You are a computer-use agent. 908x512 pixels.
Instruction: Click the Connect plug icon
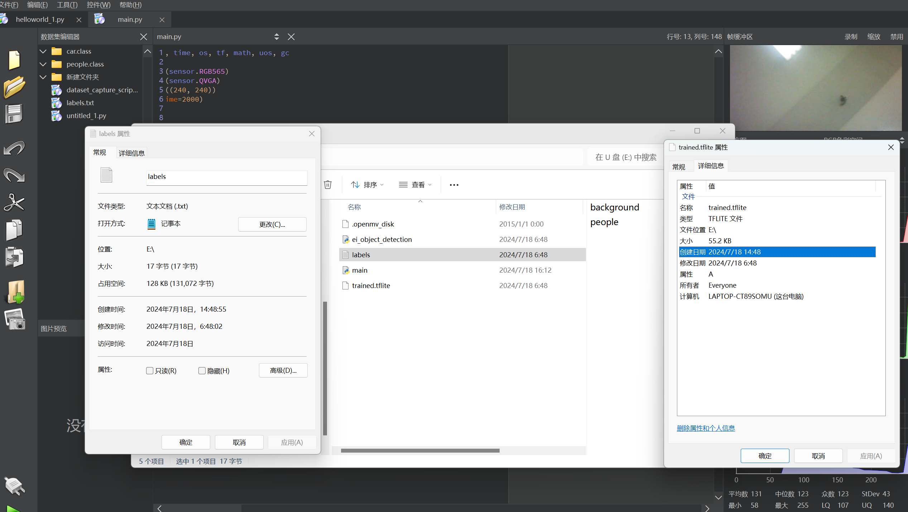pyautogui.click(x=14, y=486)
